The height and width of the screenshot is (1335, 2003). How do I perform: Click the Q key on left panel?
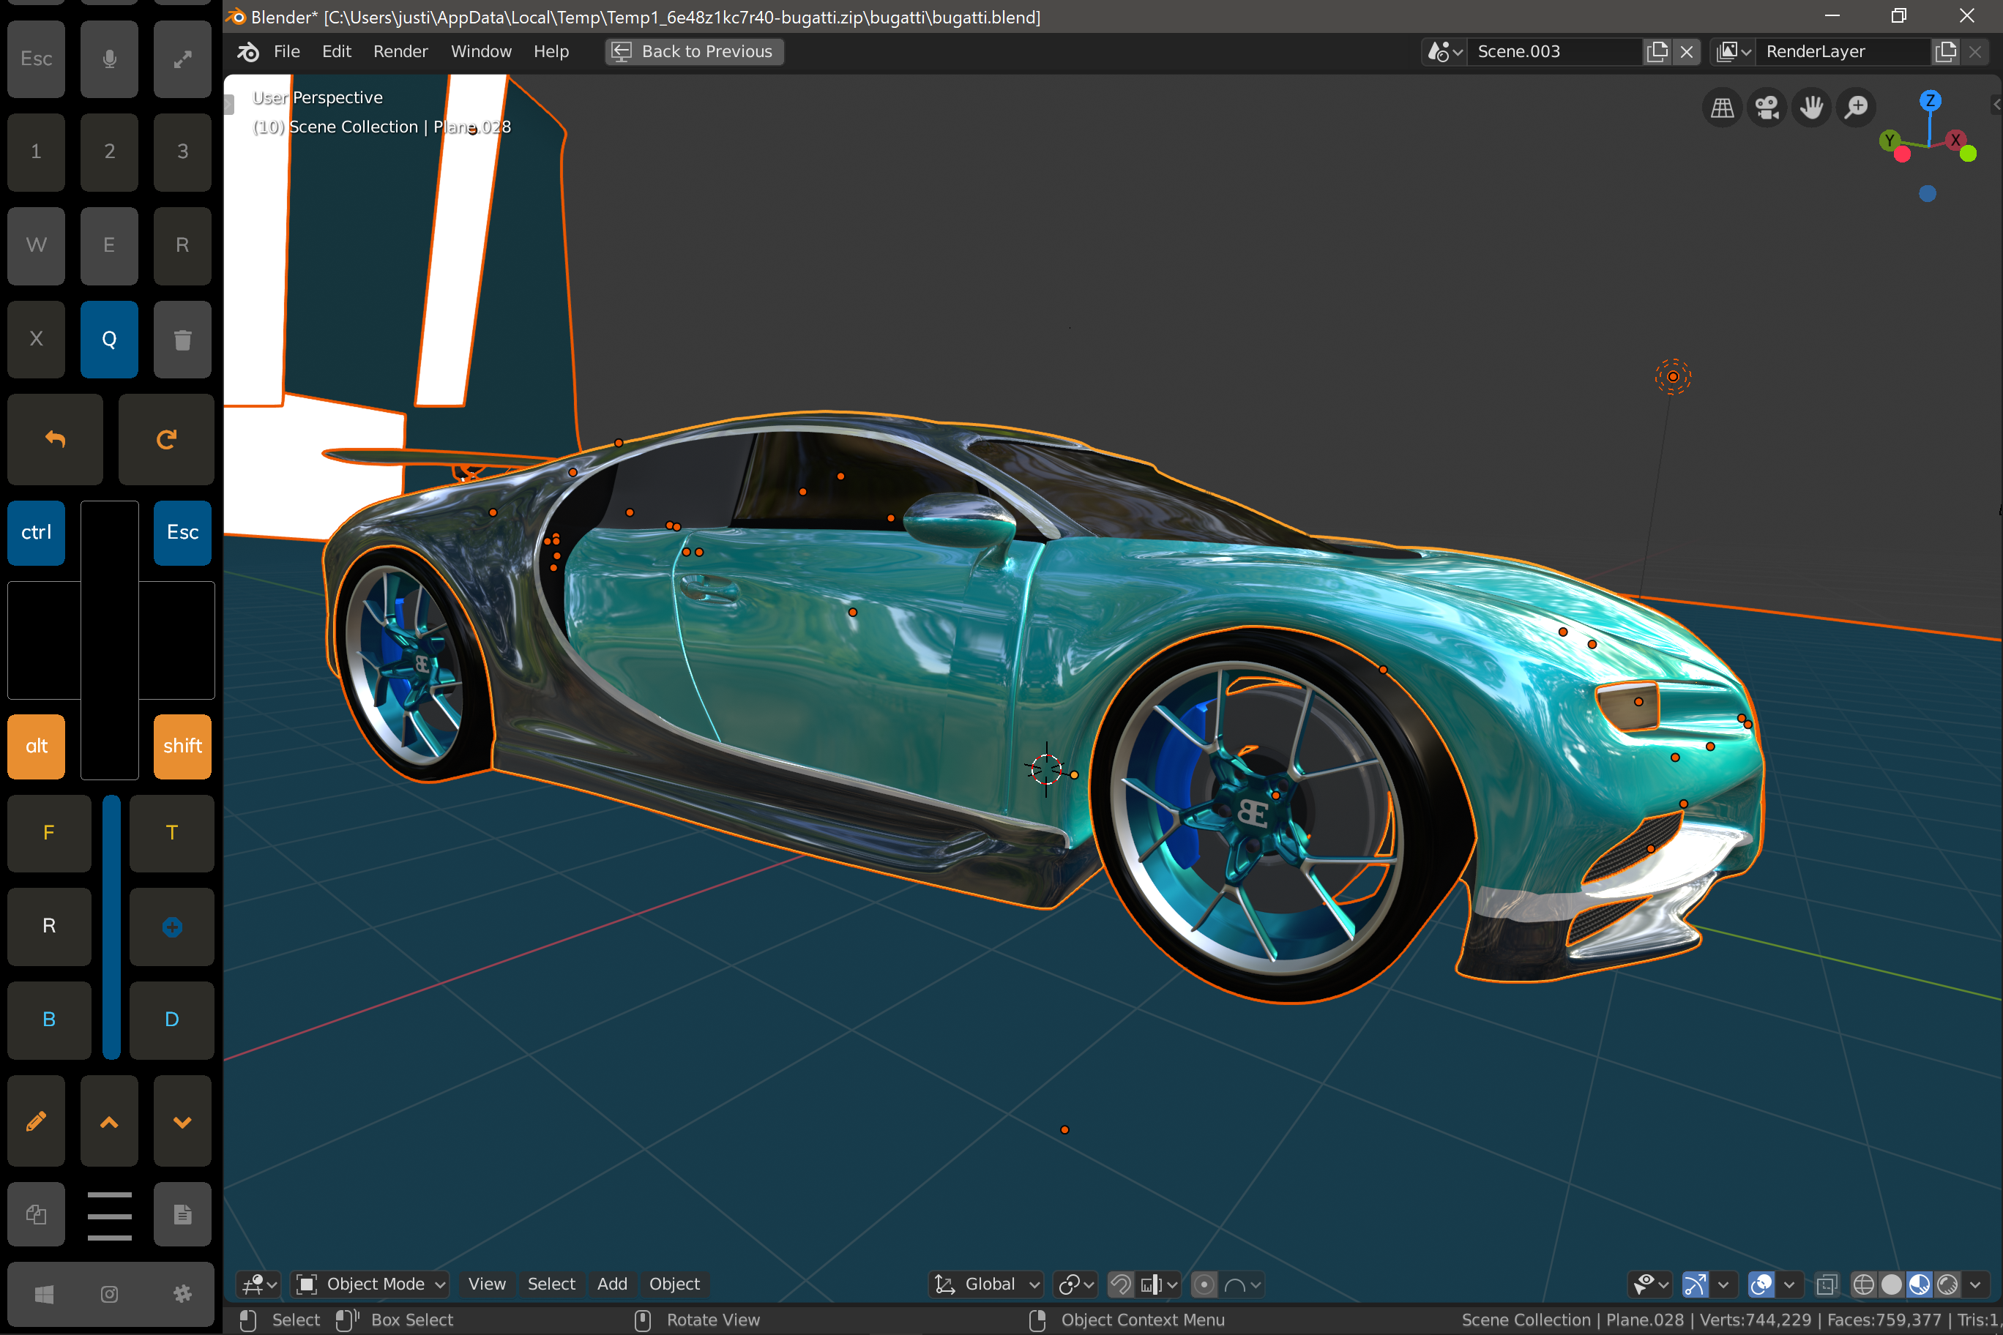click(109, 339)
